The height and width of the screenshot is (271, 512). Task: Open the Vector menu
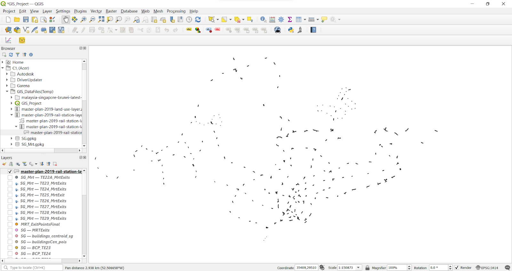point(96,11)
